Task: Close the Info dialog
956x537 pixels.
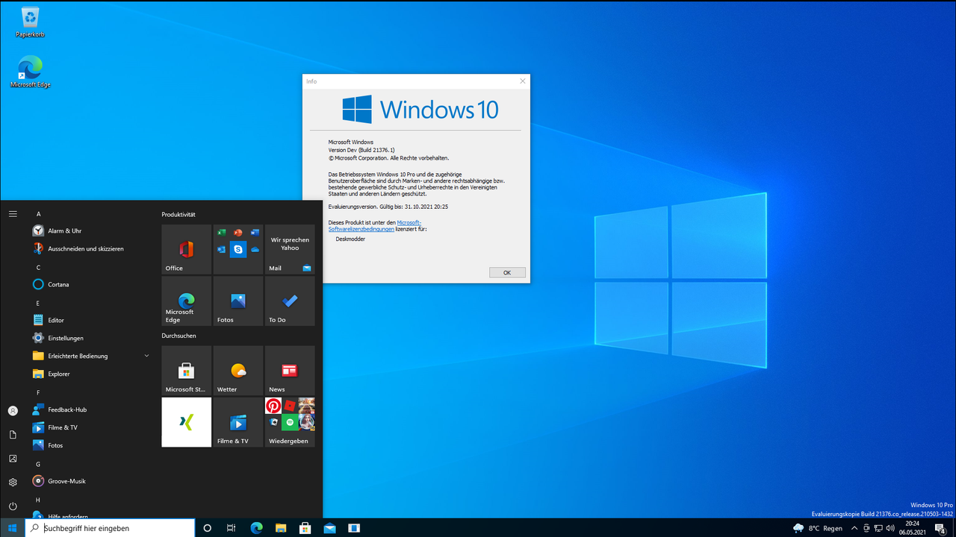Action: pyautogui.click(x=522, y=81)
